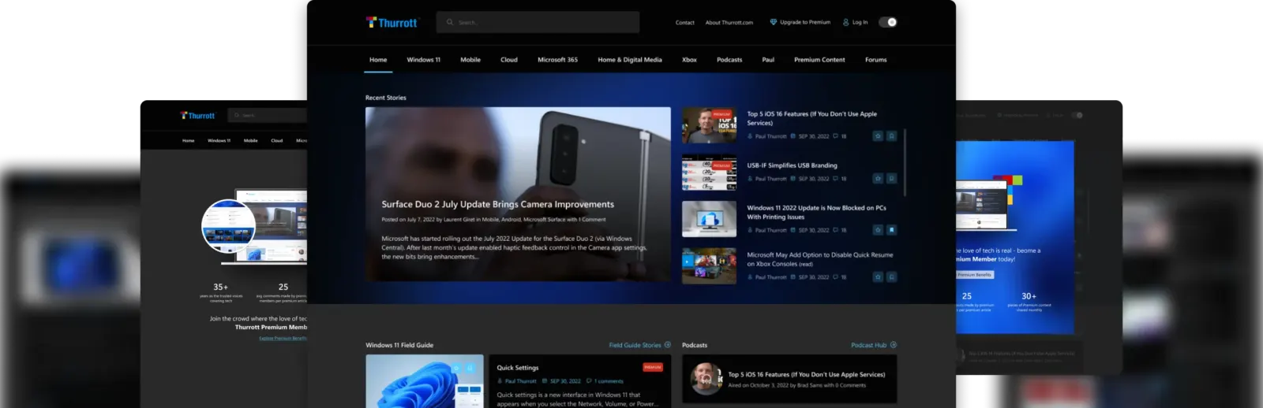1263x408 pixels.
Task: Click the Log In link
Action: pyautogui.click(x=860, y=22)
